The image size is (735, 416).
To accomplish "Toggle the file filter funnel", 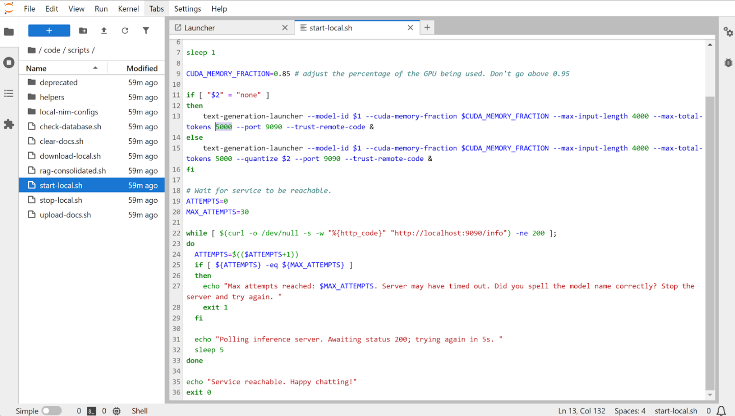I will tap(146, 31).
